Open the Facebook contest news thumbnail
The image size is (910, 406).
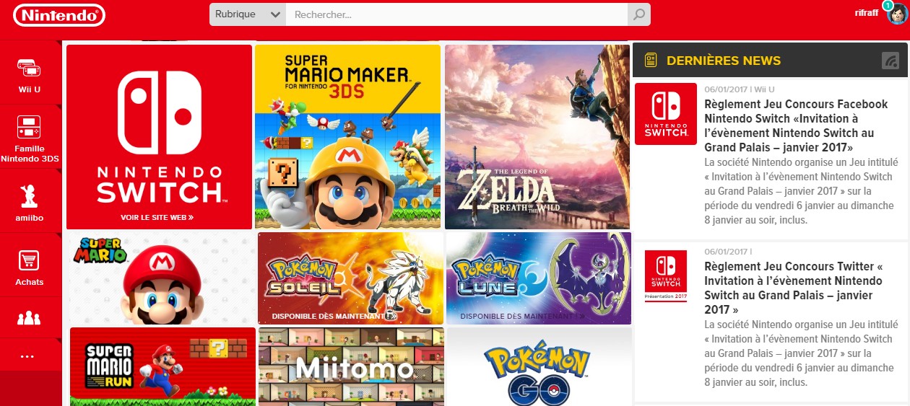click(665, 114)
